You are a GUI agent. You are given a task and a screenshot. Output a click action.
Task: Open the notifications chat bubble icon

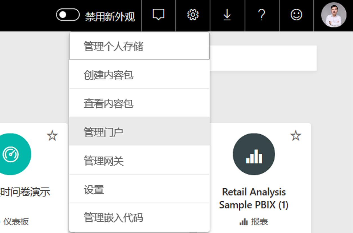click(x=158, y=15)
